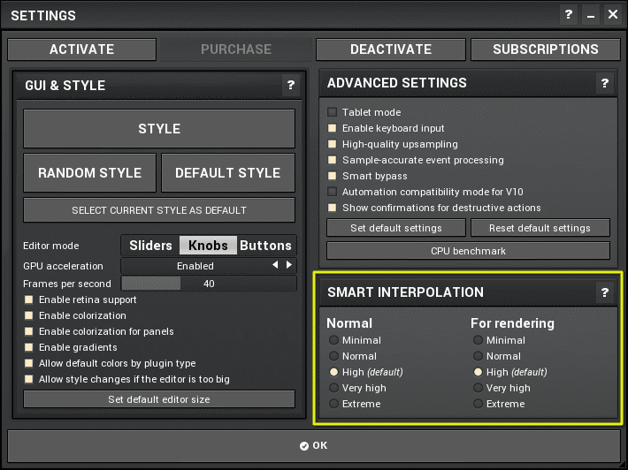The image size is (628, 470).
Task: Toggle Enable colorization checkbox
Action: 29,315
